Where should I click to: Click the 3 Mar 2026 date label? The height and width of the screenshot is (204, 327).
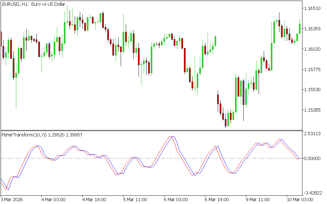click(x=12, y=200)
